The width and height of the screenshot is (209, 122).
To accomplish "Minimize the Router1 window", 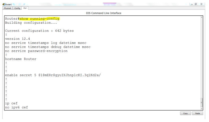I will click(192, 4).
